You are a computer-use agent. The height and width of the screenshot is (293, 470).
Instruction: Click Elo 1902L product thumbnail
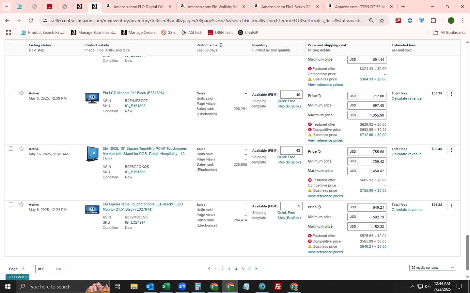(x=92, y=154)
